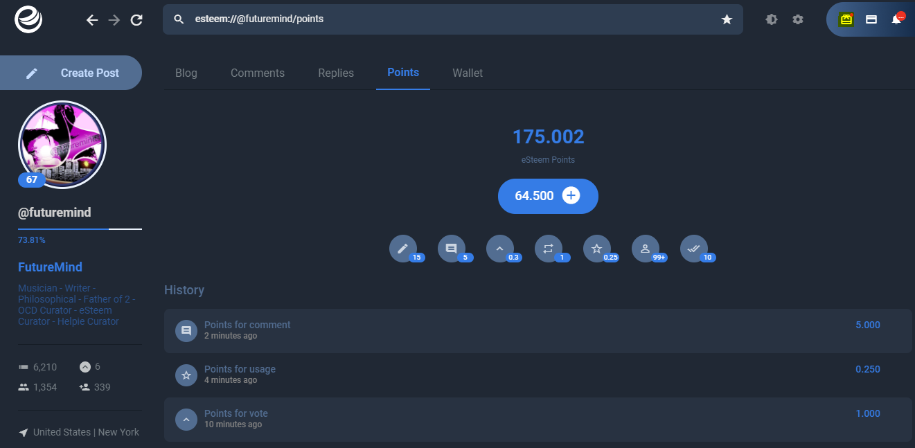Screen dimensions: 915x448
Task: Open the Replies tab
Action: pyautogui.click(x=336, y=73)
